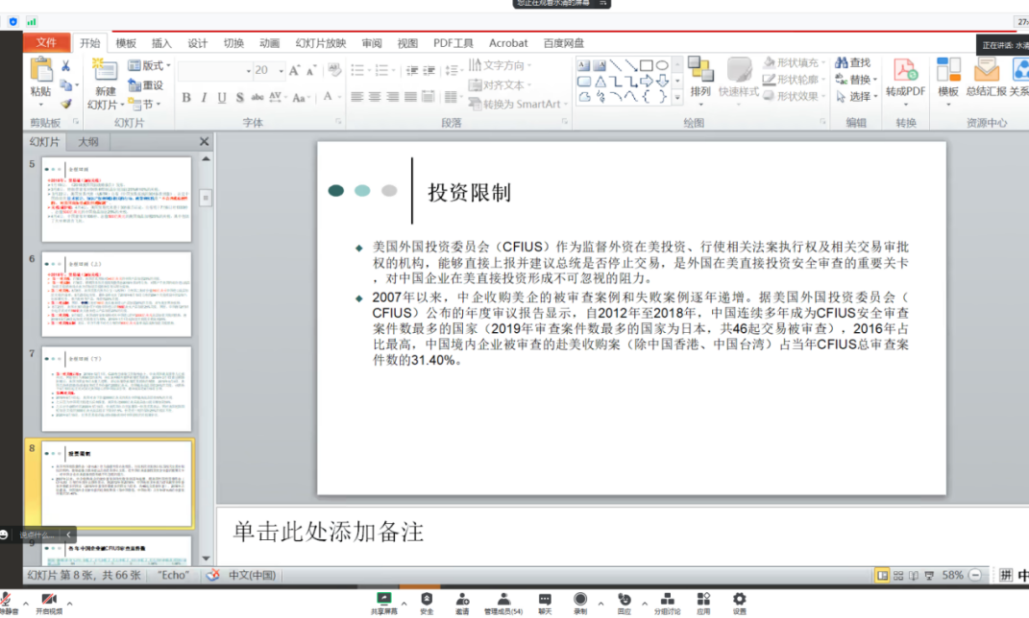Expand the 版式 layout dropdown
Image resolution: width=1029 pixels, height=618 pixels.
pos(168,66)
